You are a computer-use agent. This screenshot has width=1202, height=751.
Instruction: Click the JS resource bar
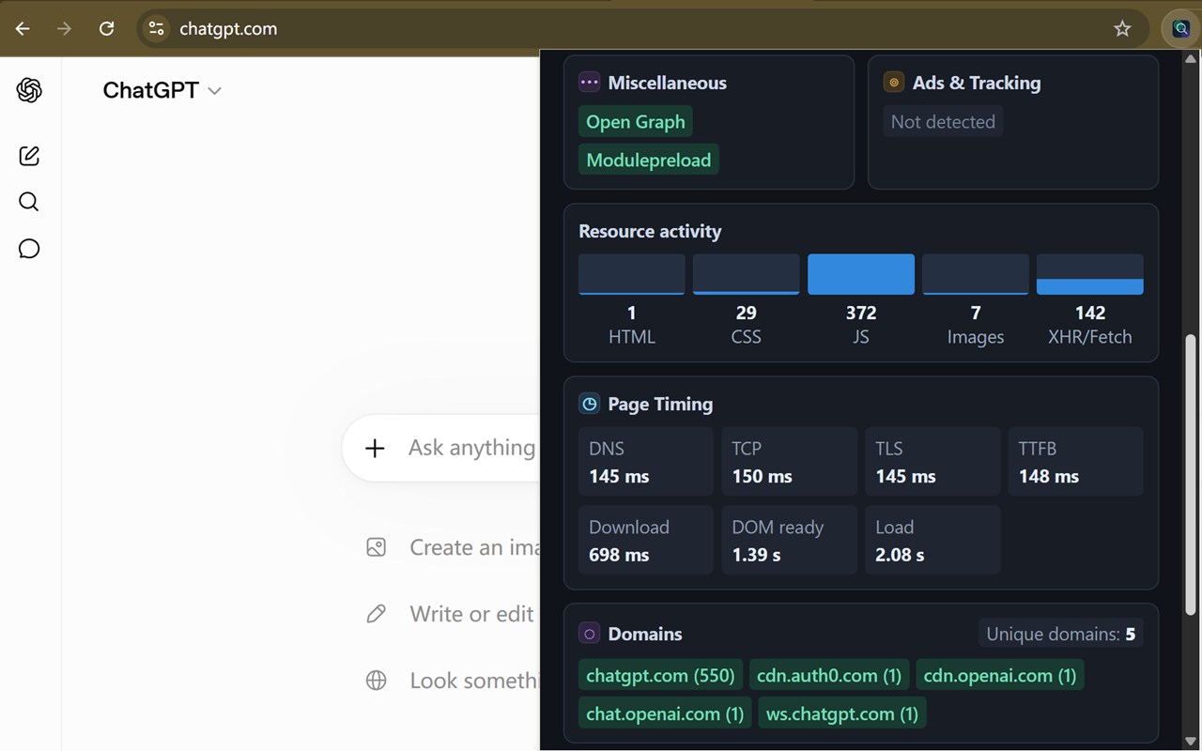[x=861, y=274]
